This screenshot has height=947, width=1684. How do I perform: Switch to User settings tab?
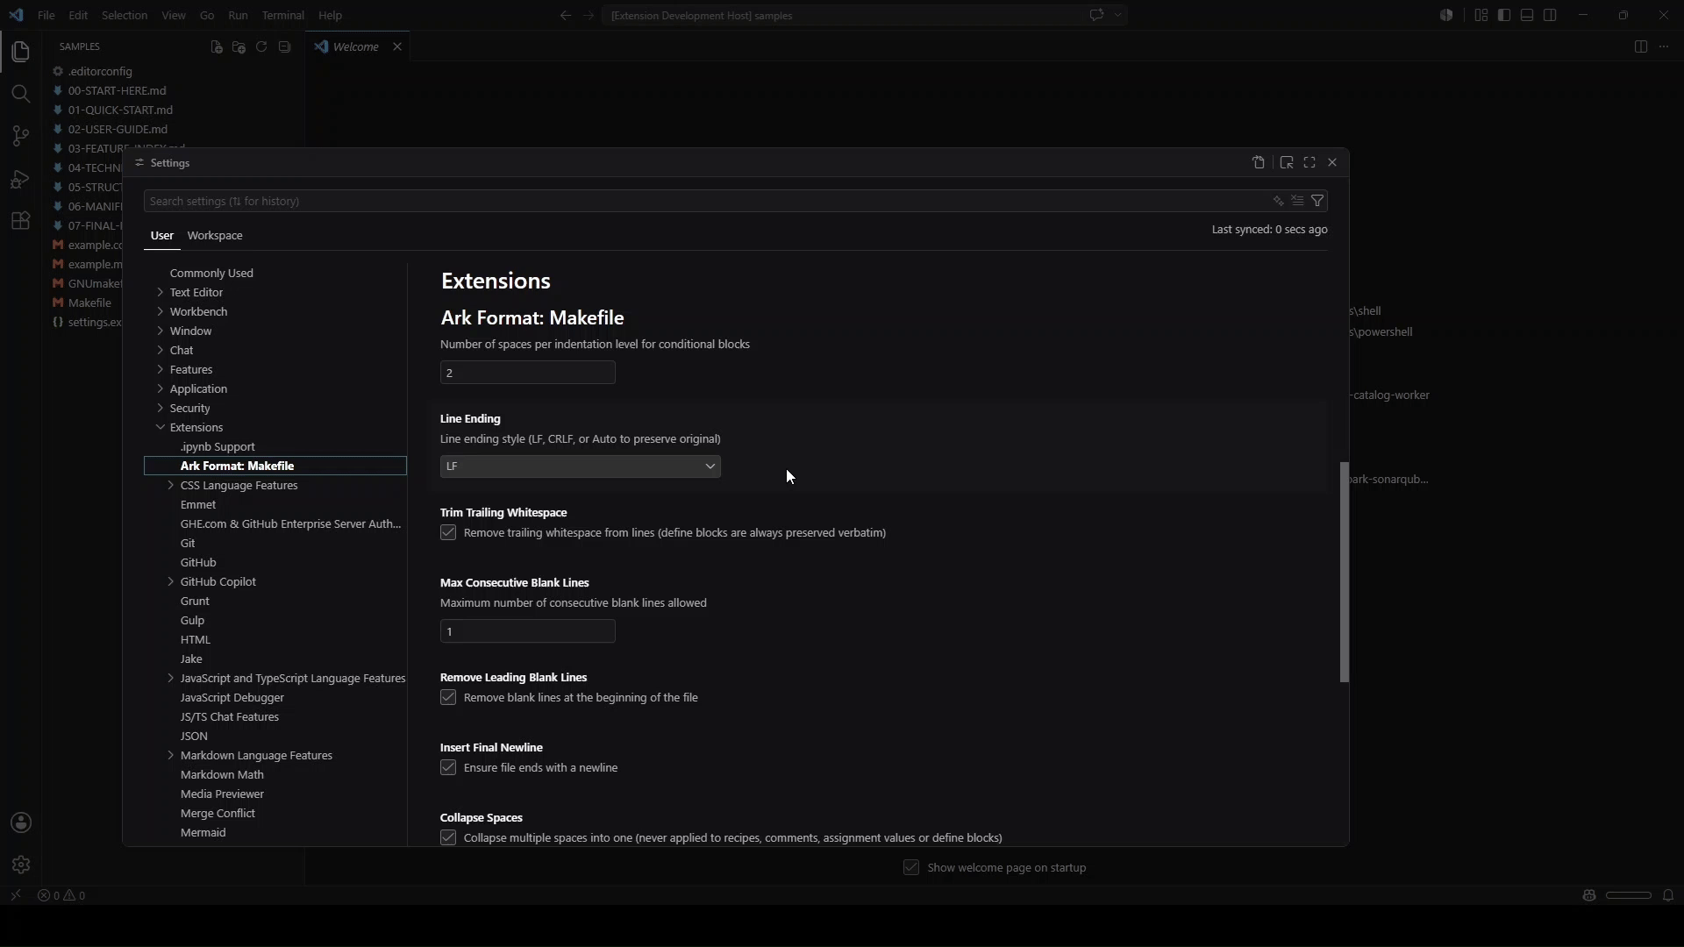162,236
